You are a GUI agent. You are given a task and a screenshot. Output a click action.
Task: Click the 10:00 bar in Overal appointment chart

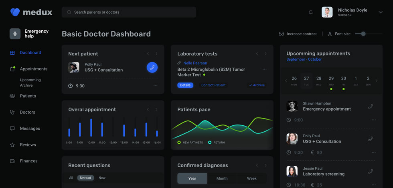[91, 127]
